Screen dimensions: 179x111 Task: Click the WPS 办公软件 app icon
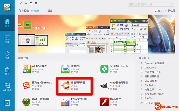point(26,69)
